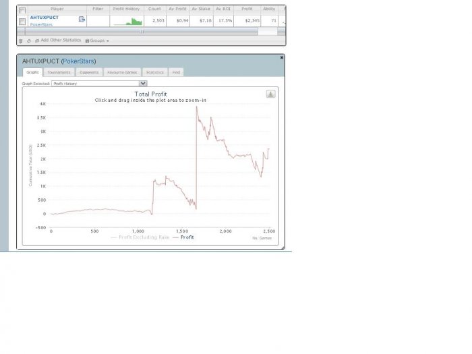Open the Groups dropdown
Screen dimensions: 472x354
(97, 40)
